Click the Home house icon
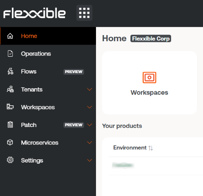Image resolution: width=203 pixels, height=196 pixels. tap(10, 36)
